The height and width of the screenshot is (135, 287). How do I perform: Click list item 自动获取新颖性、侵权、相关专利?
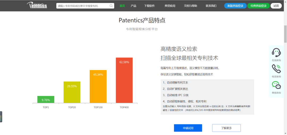tap(185, 101)
